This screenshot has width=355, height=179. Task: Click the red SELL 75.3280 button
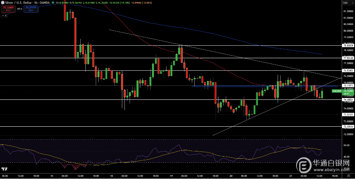coord(8,9)
